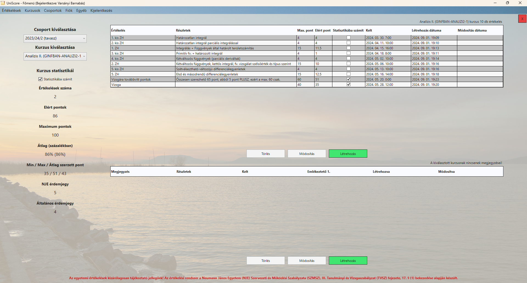Click Kijelentkezés to log out
Viewport: 527px width, 283px height.
pyautogui.click(x=101, y=10)
